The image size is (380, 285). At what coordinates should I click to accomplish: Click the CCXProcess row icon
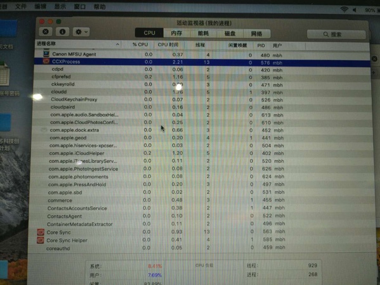coord(46,61)
